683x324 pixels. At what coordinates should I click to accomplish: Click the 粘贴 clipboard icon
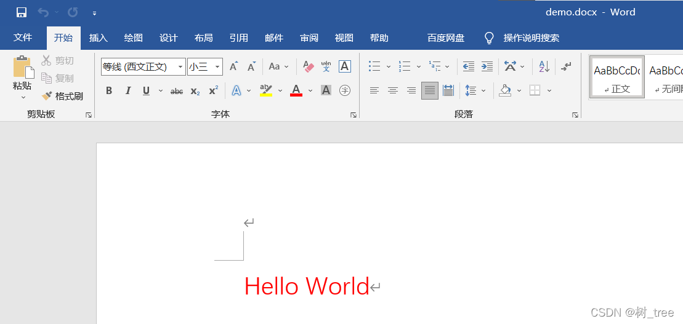[x=23, y=66]
